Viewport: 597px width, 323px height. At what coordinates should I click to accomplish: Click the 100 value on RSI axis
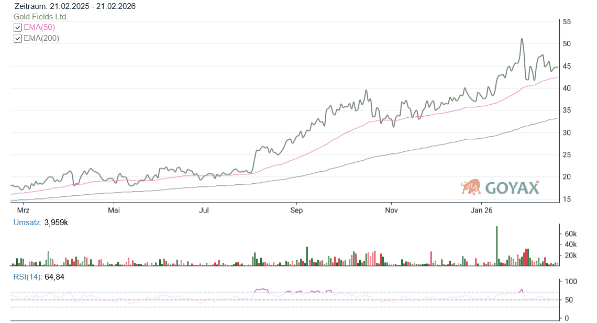click(x=569, y=282)
